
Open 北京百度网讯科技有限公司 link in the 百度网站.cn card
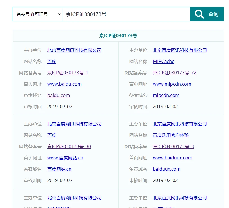tap(74, 124)
